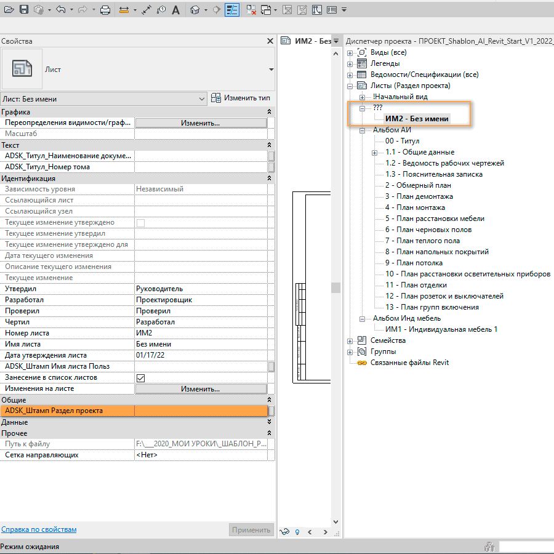Expand the Ведомости/Спецификации tree node
This screenshot has height=554, width=554.
[350, 75]
